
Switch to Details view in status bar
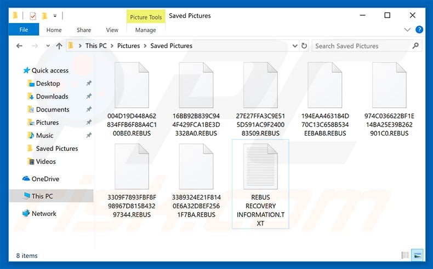coord(405,255)
